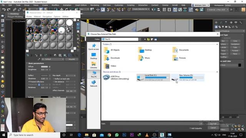Open the Graph Editors menu

click(81, 5)
